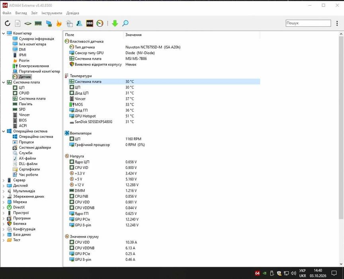Select the +12 V voltage row
This screenshot has height=279, width=344.
point(164,185)
